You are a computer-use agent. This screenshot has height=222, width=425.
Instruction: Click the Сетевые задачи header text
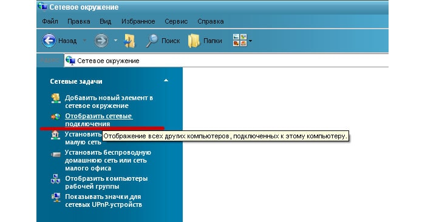pos(76,81)
